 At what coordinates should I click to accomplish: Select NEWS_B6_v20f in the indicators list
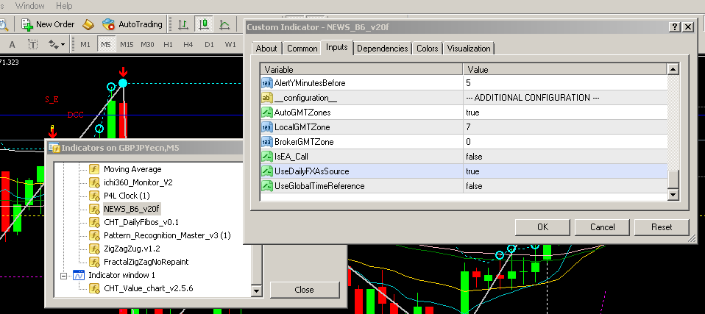tap(132, 209)
